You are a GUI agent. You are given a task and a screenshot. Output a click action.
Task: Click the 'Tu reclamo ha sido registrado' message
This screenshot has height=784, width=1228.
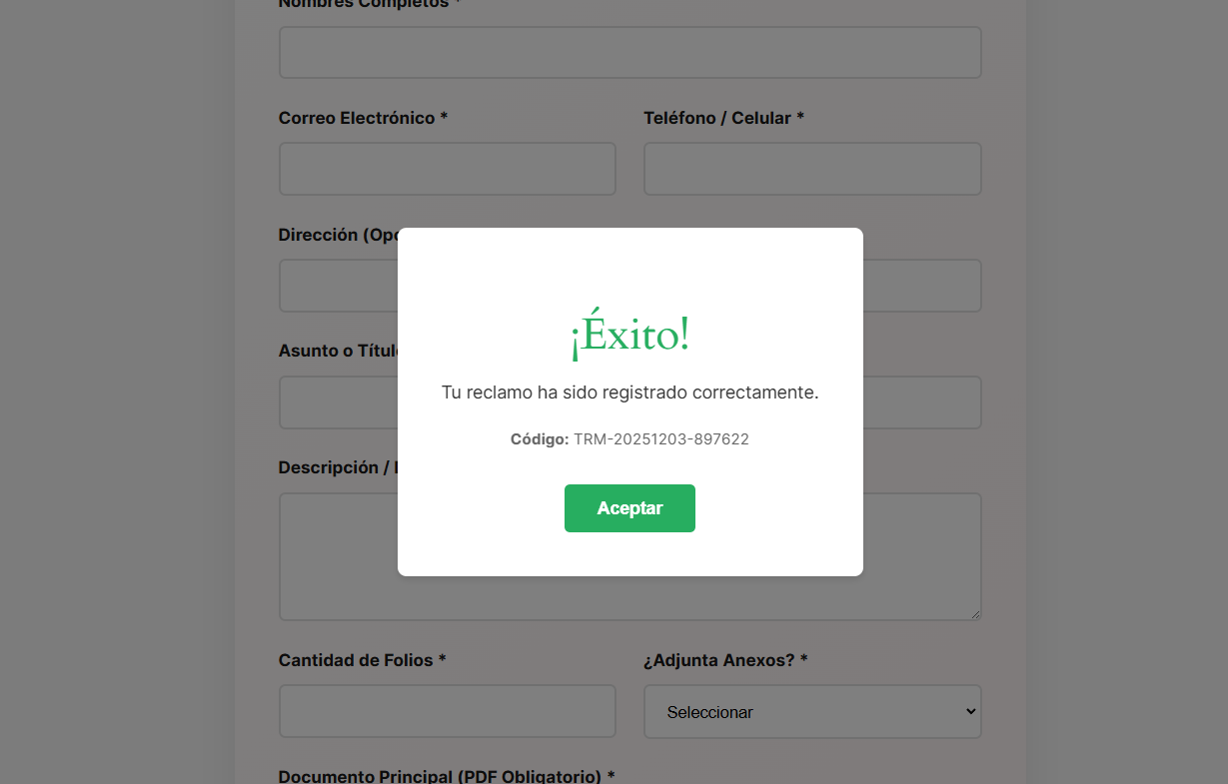629,392
